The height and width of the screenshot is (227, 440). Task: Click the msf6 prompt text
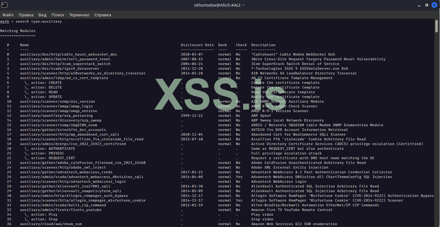(x=4, y=21)
